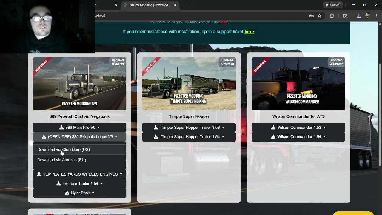The image size is (382, 215).
Task: Click the Wilson Commander 1.53 download icon
Action: pyautogui.click(x=273, y=128)
